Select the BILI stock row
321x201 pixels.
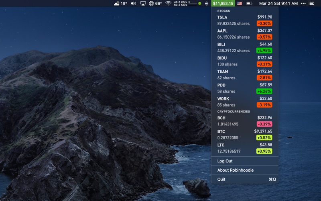pyautogui.click(x=245, y=47)
